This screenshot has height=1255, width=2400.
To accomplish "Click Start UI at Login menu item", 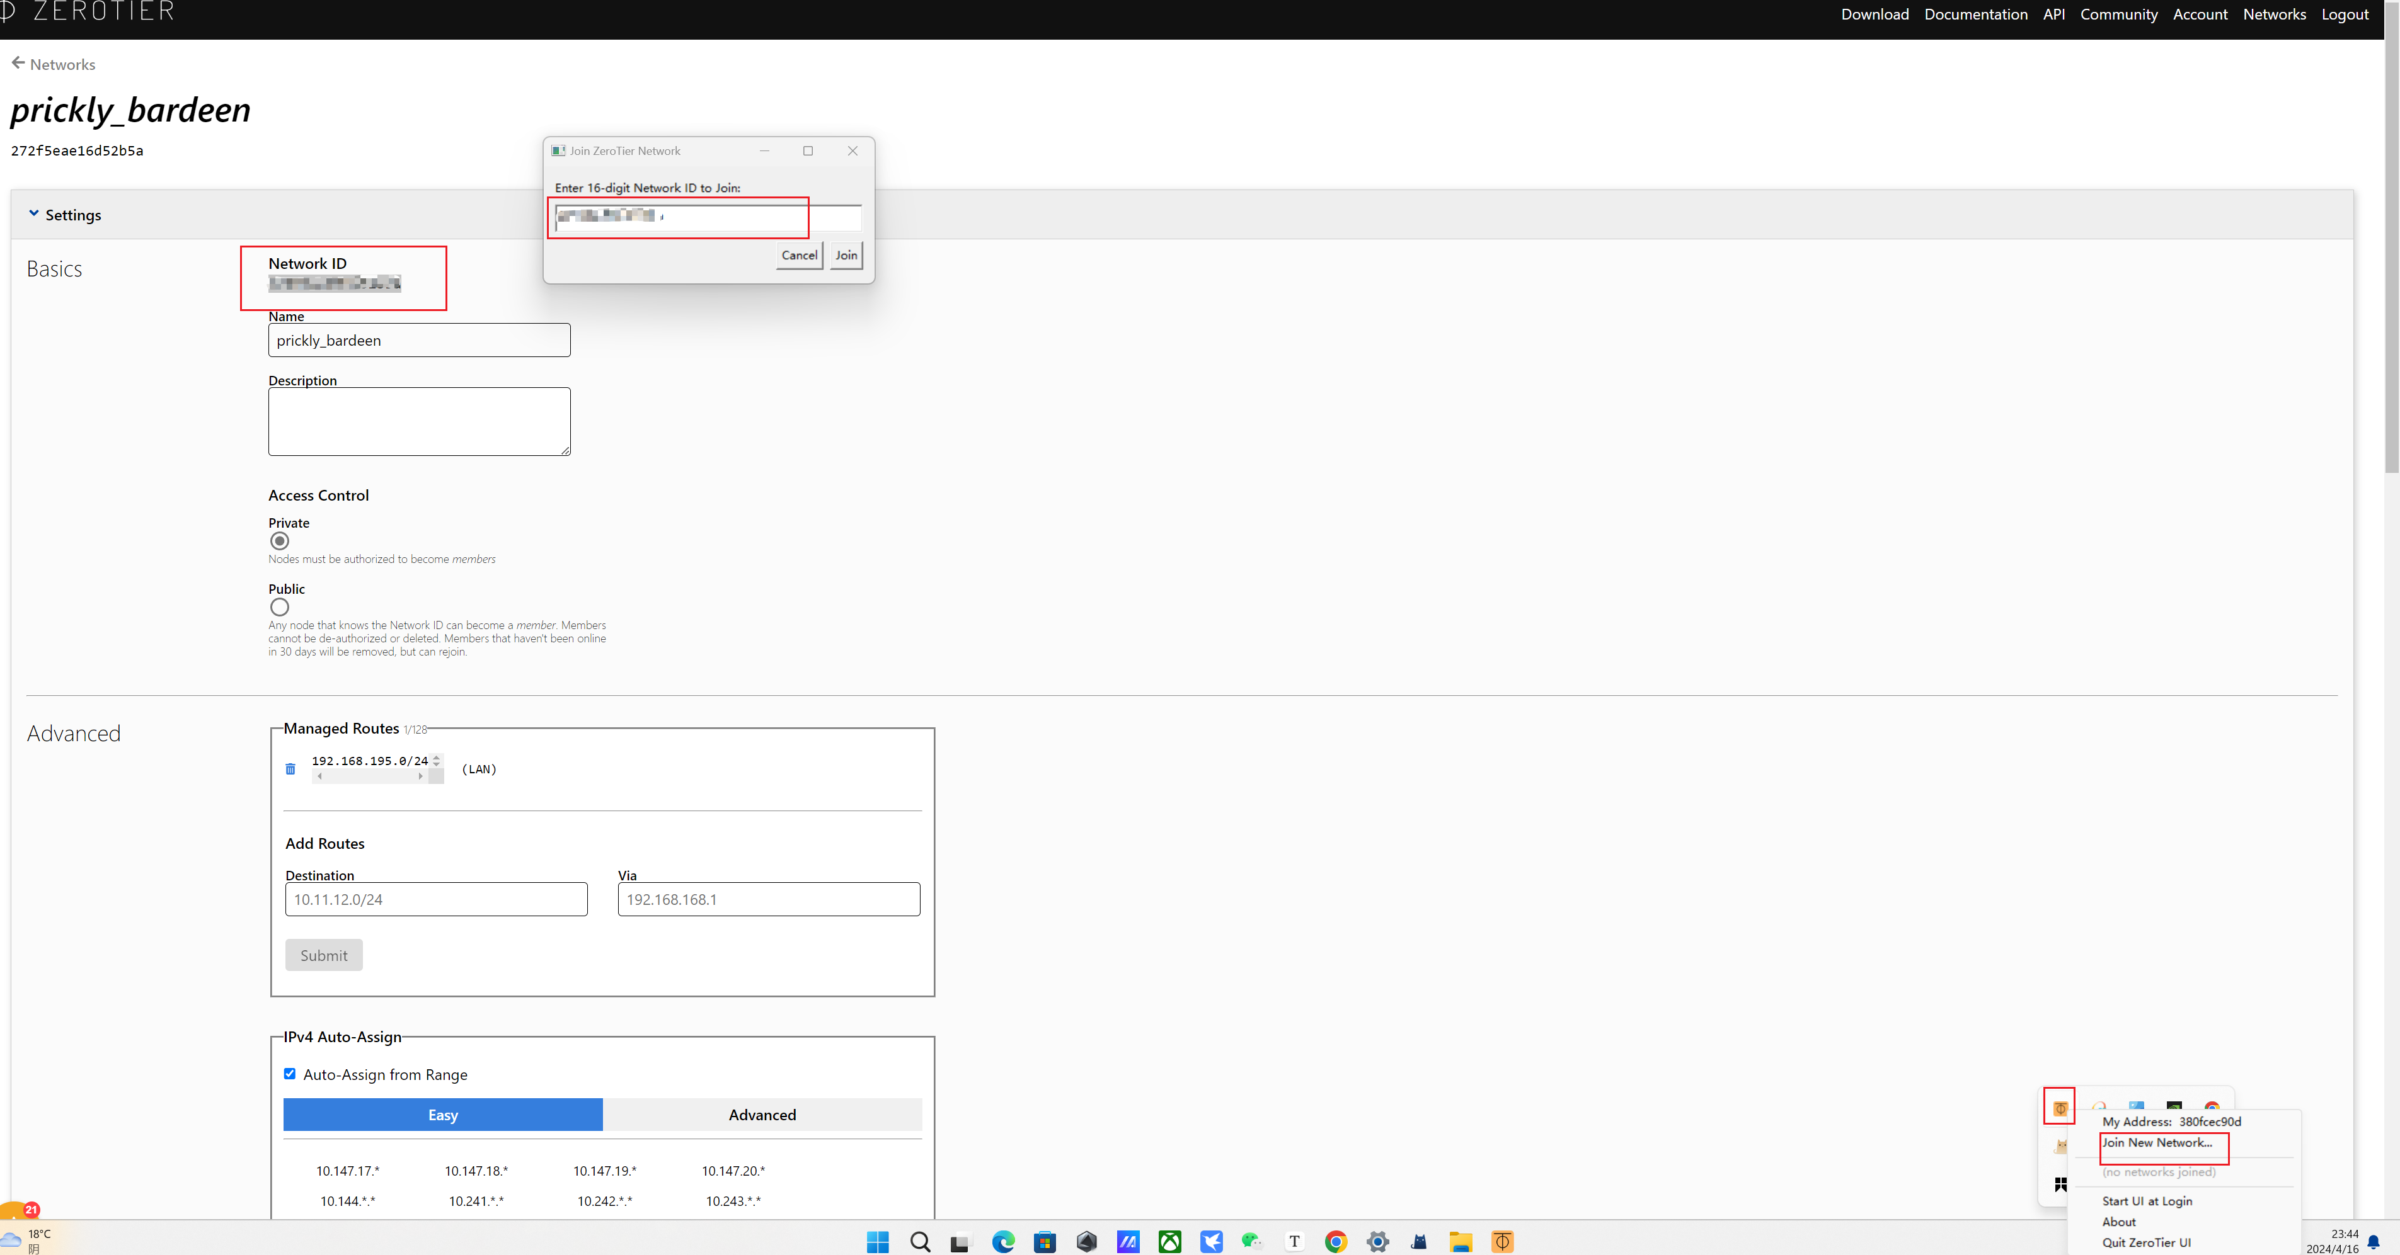I will point(2147,1201).
